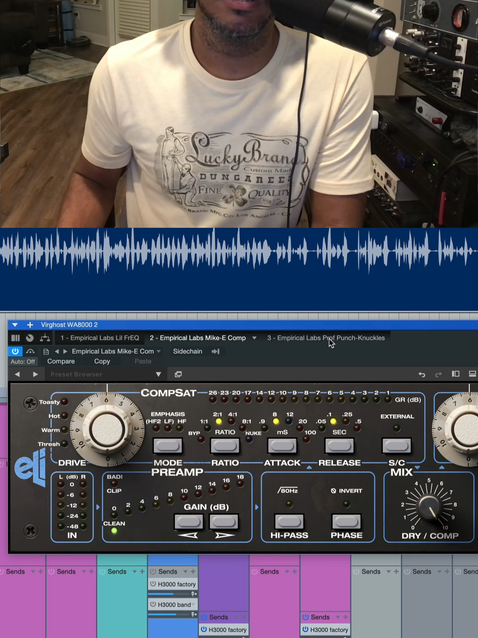This screenshot has width=478, height=638.
Task: Toggle the HI-PASS 80Hz button
Action: pos(289,521)
